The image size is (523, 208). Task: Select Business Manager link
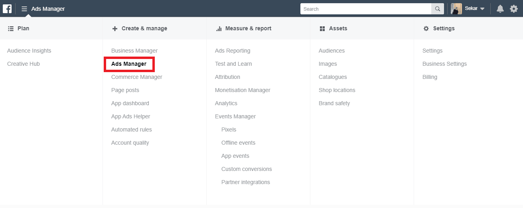(134, 51)
